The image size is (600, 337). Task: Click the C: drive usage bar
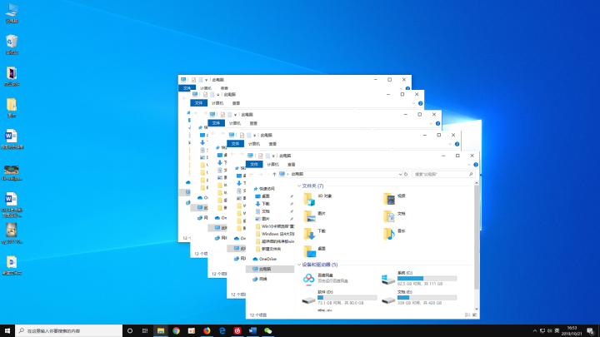pyautogui.click(x=427, y=279)
